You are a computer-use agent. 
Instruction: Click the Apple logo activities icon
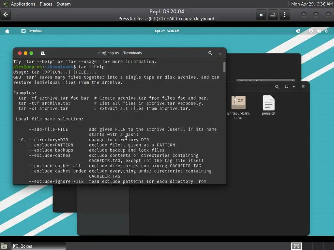(x=7, y=31)
